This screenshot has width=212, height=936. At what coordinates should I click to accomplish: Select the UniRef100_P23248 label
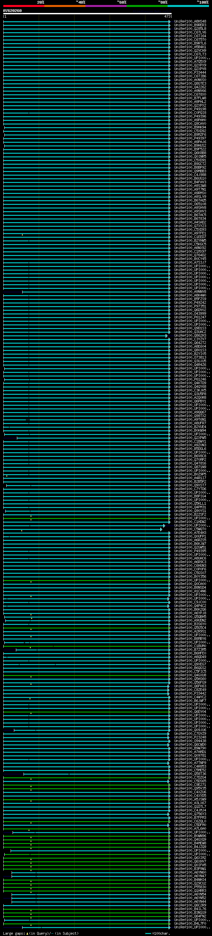(x=190, y=737)
